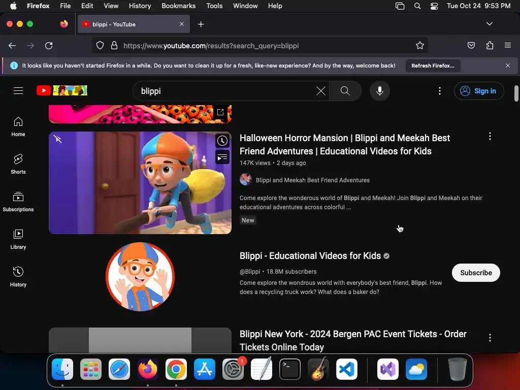This screenshot has height=390, width=520.
Task: Open YouTube settings three-dot menu
Action: [440, 91]
